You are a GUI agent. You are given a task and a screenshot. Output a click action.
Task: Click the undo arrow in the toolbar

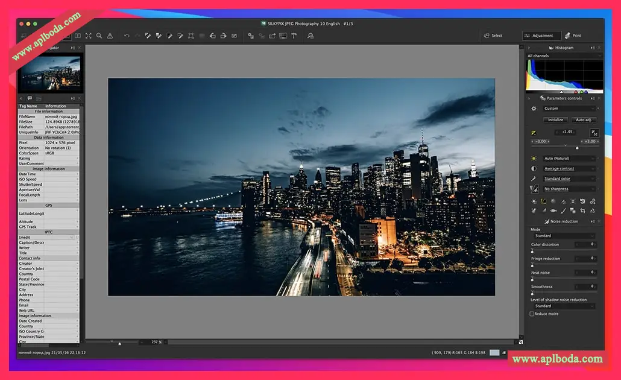pos(127,36)
